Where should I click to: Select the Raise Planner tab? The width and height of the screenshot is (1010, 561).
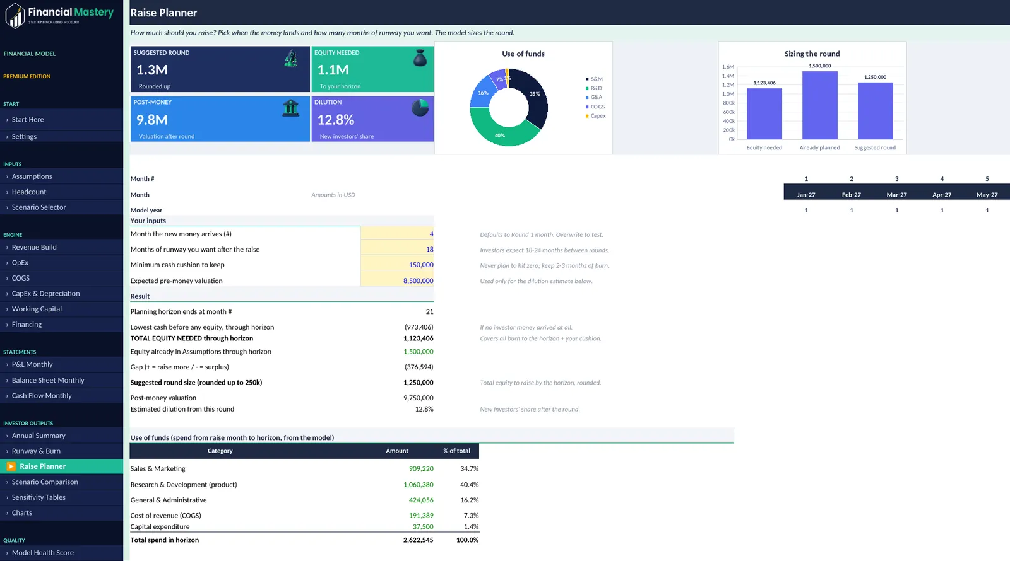click(x=61, y=466)
